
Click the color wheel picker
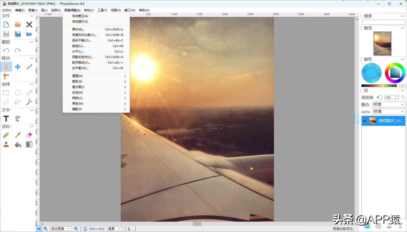(395, 72)
